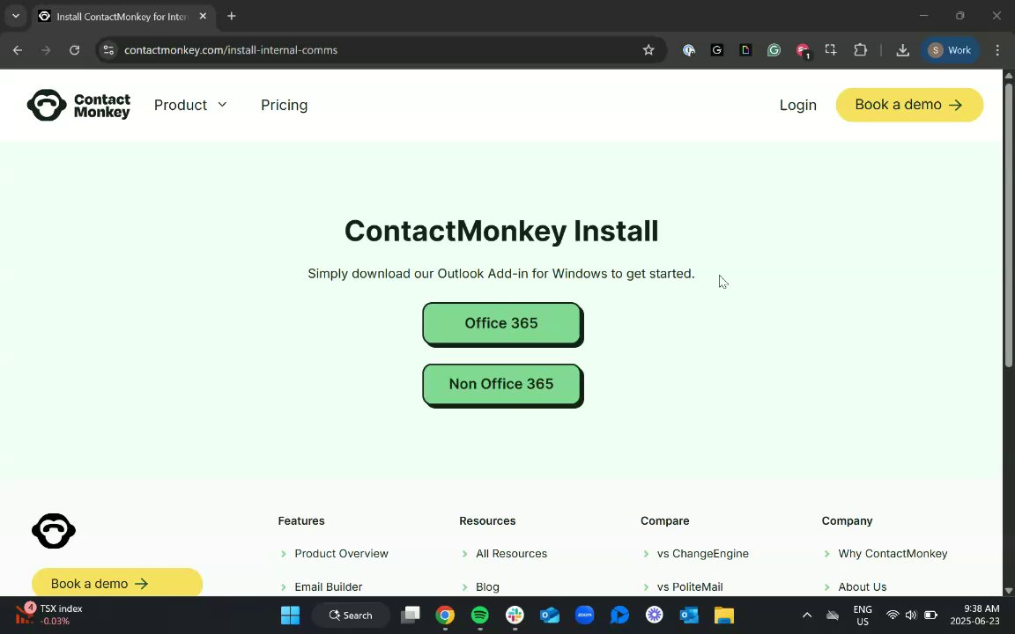Open the ENG US language switcher

tap(863, 616)
